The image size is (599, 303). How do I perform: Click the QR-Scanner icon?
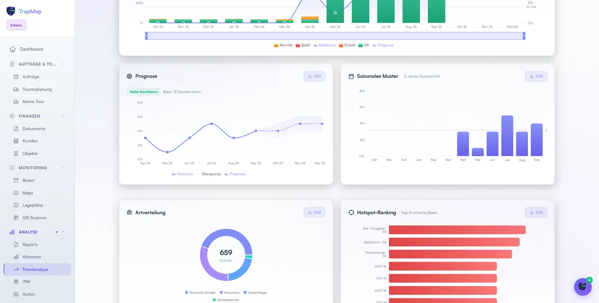click(x=16, y=218)
